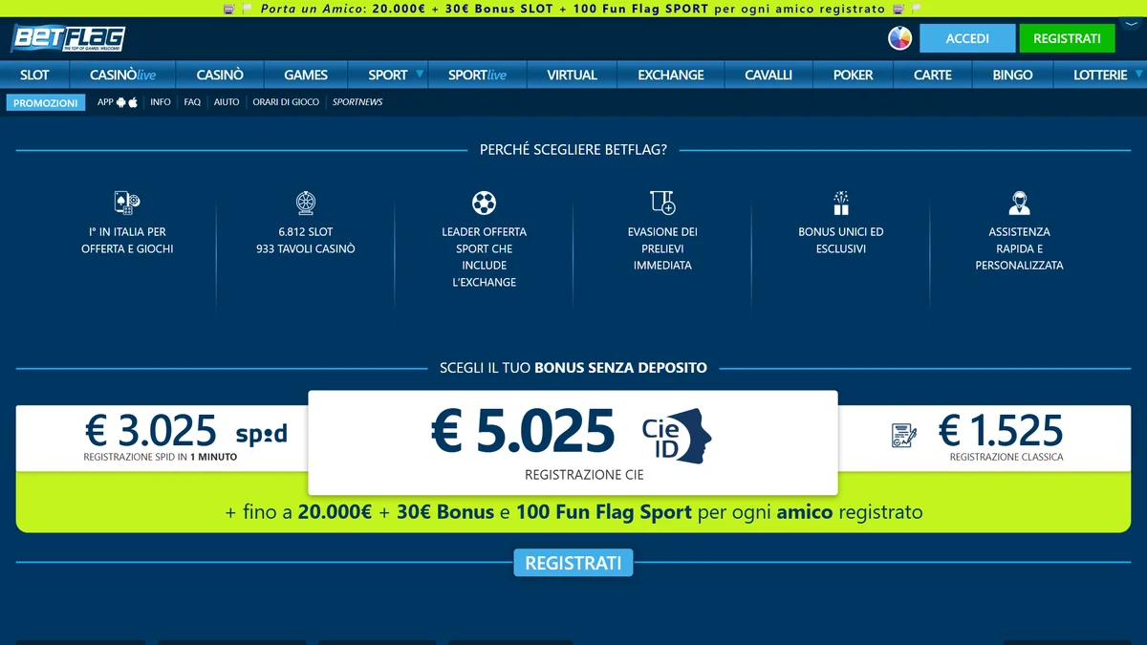Click the SPID logo
The width and height of the screenshot is (1147, 645).
click(261, 435)
